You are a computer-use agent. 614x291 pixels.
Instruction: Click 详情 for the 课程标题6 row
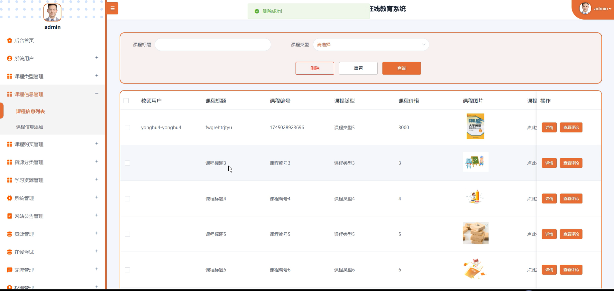tap(549, 270)
